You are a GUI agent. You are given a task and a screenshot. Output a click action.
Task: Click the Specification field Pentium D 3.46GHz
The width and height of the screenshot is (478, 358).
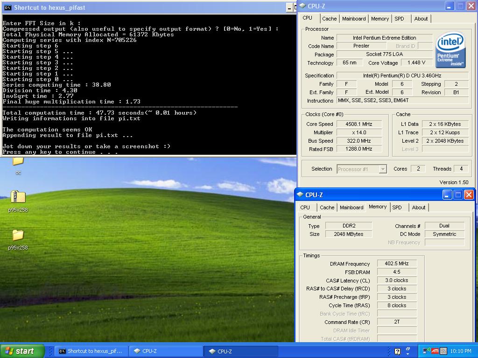(x=402, y=76)
